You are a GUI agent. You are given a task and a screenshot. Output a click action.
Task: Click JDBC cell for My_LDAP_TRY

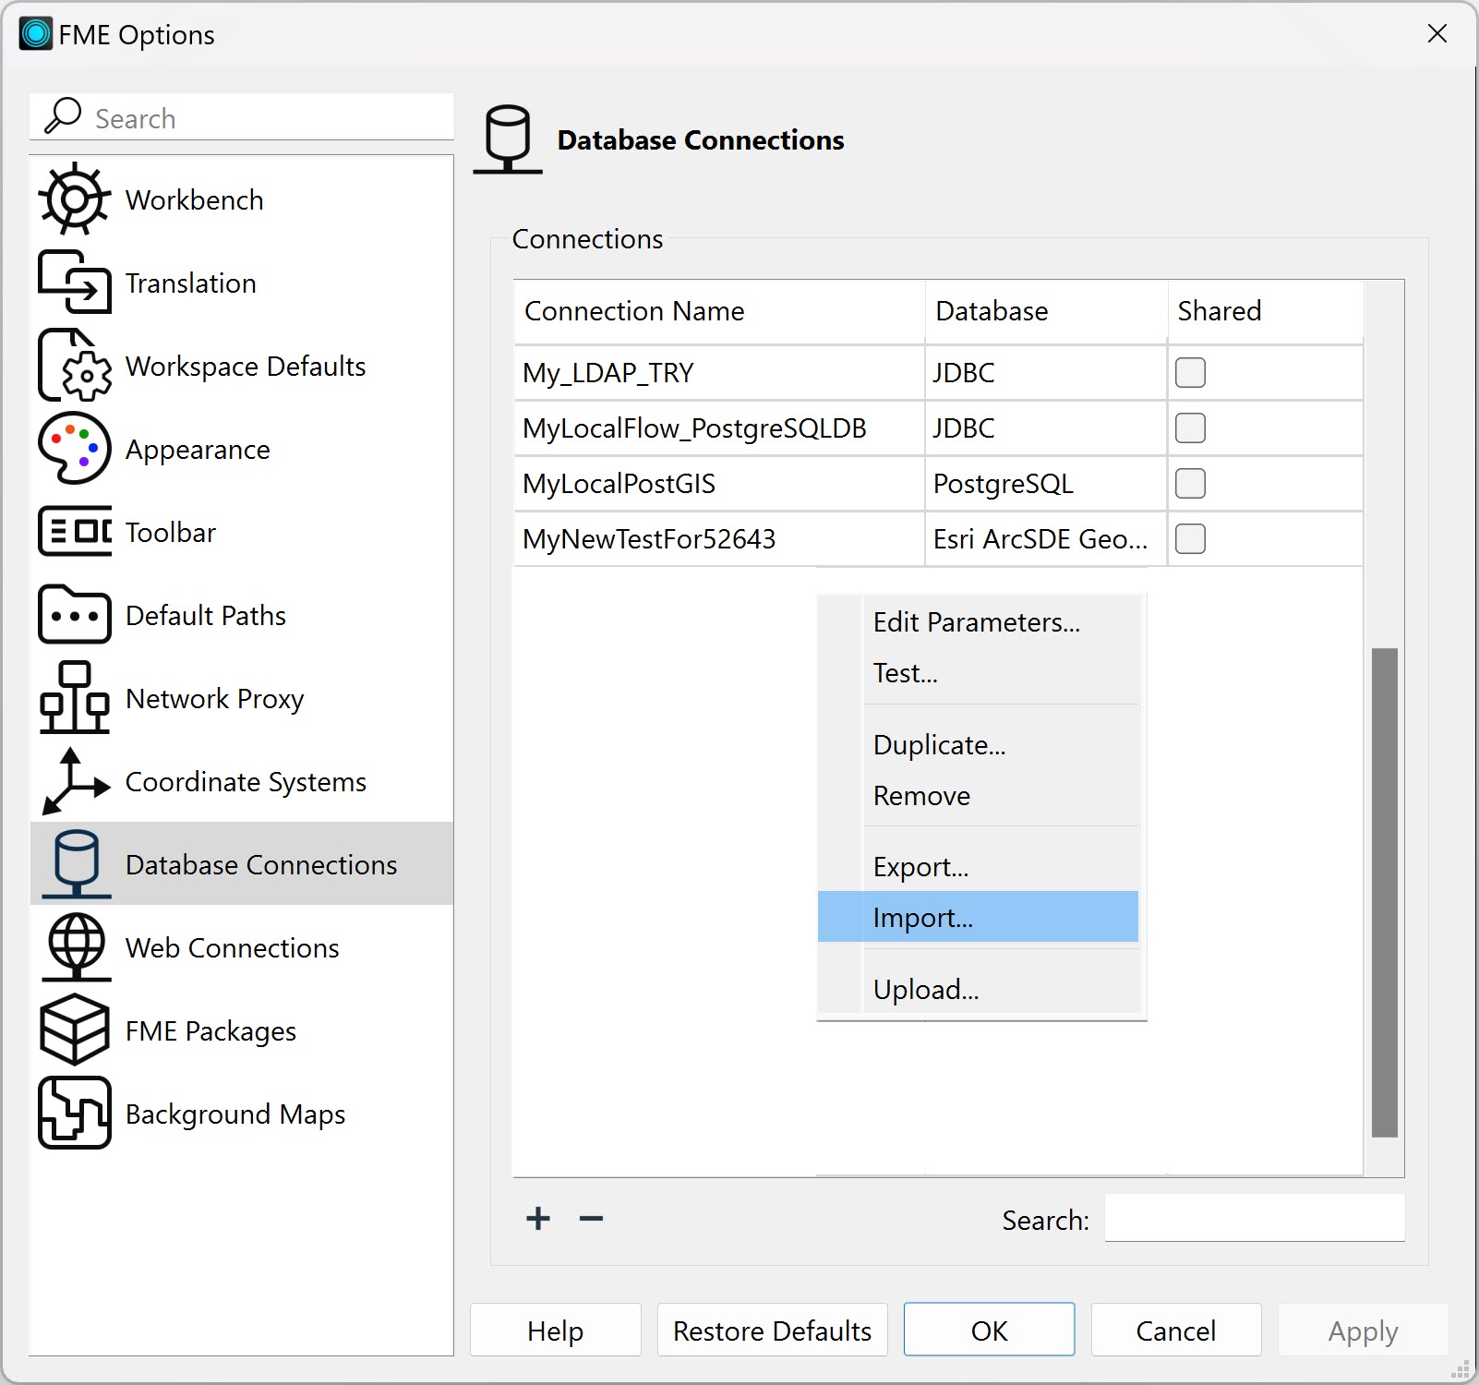(1046, 373)
